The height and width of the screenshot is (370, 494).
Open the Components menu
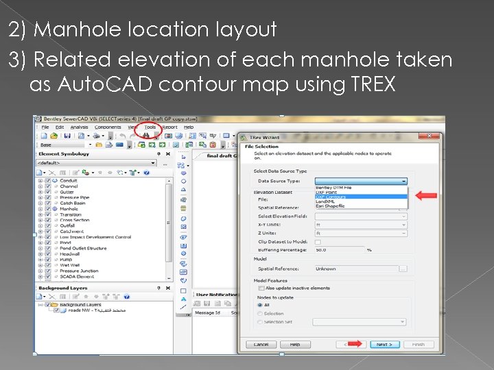tap(108, 127)
